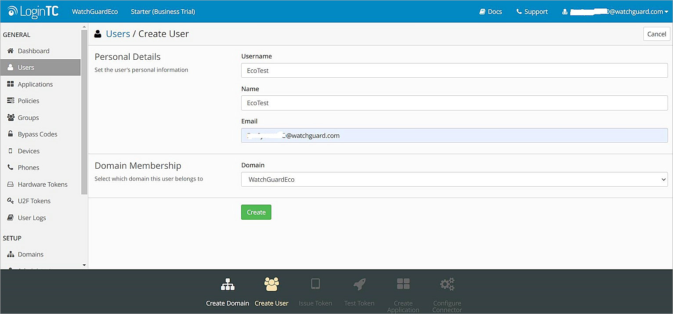Screen dimensions: 673x314
Task: Open User Logs from sidebar
Action: coord(32,217)
